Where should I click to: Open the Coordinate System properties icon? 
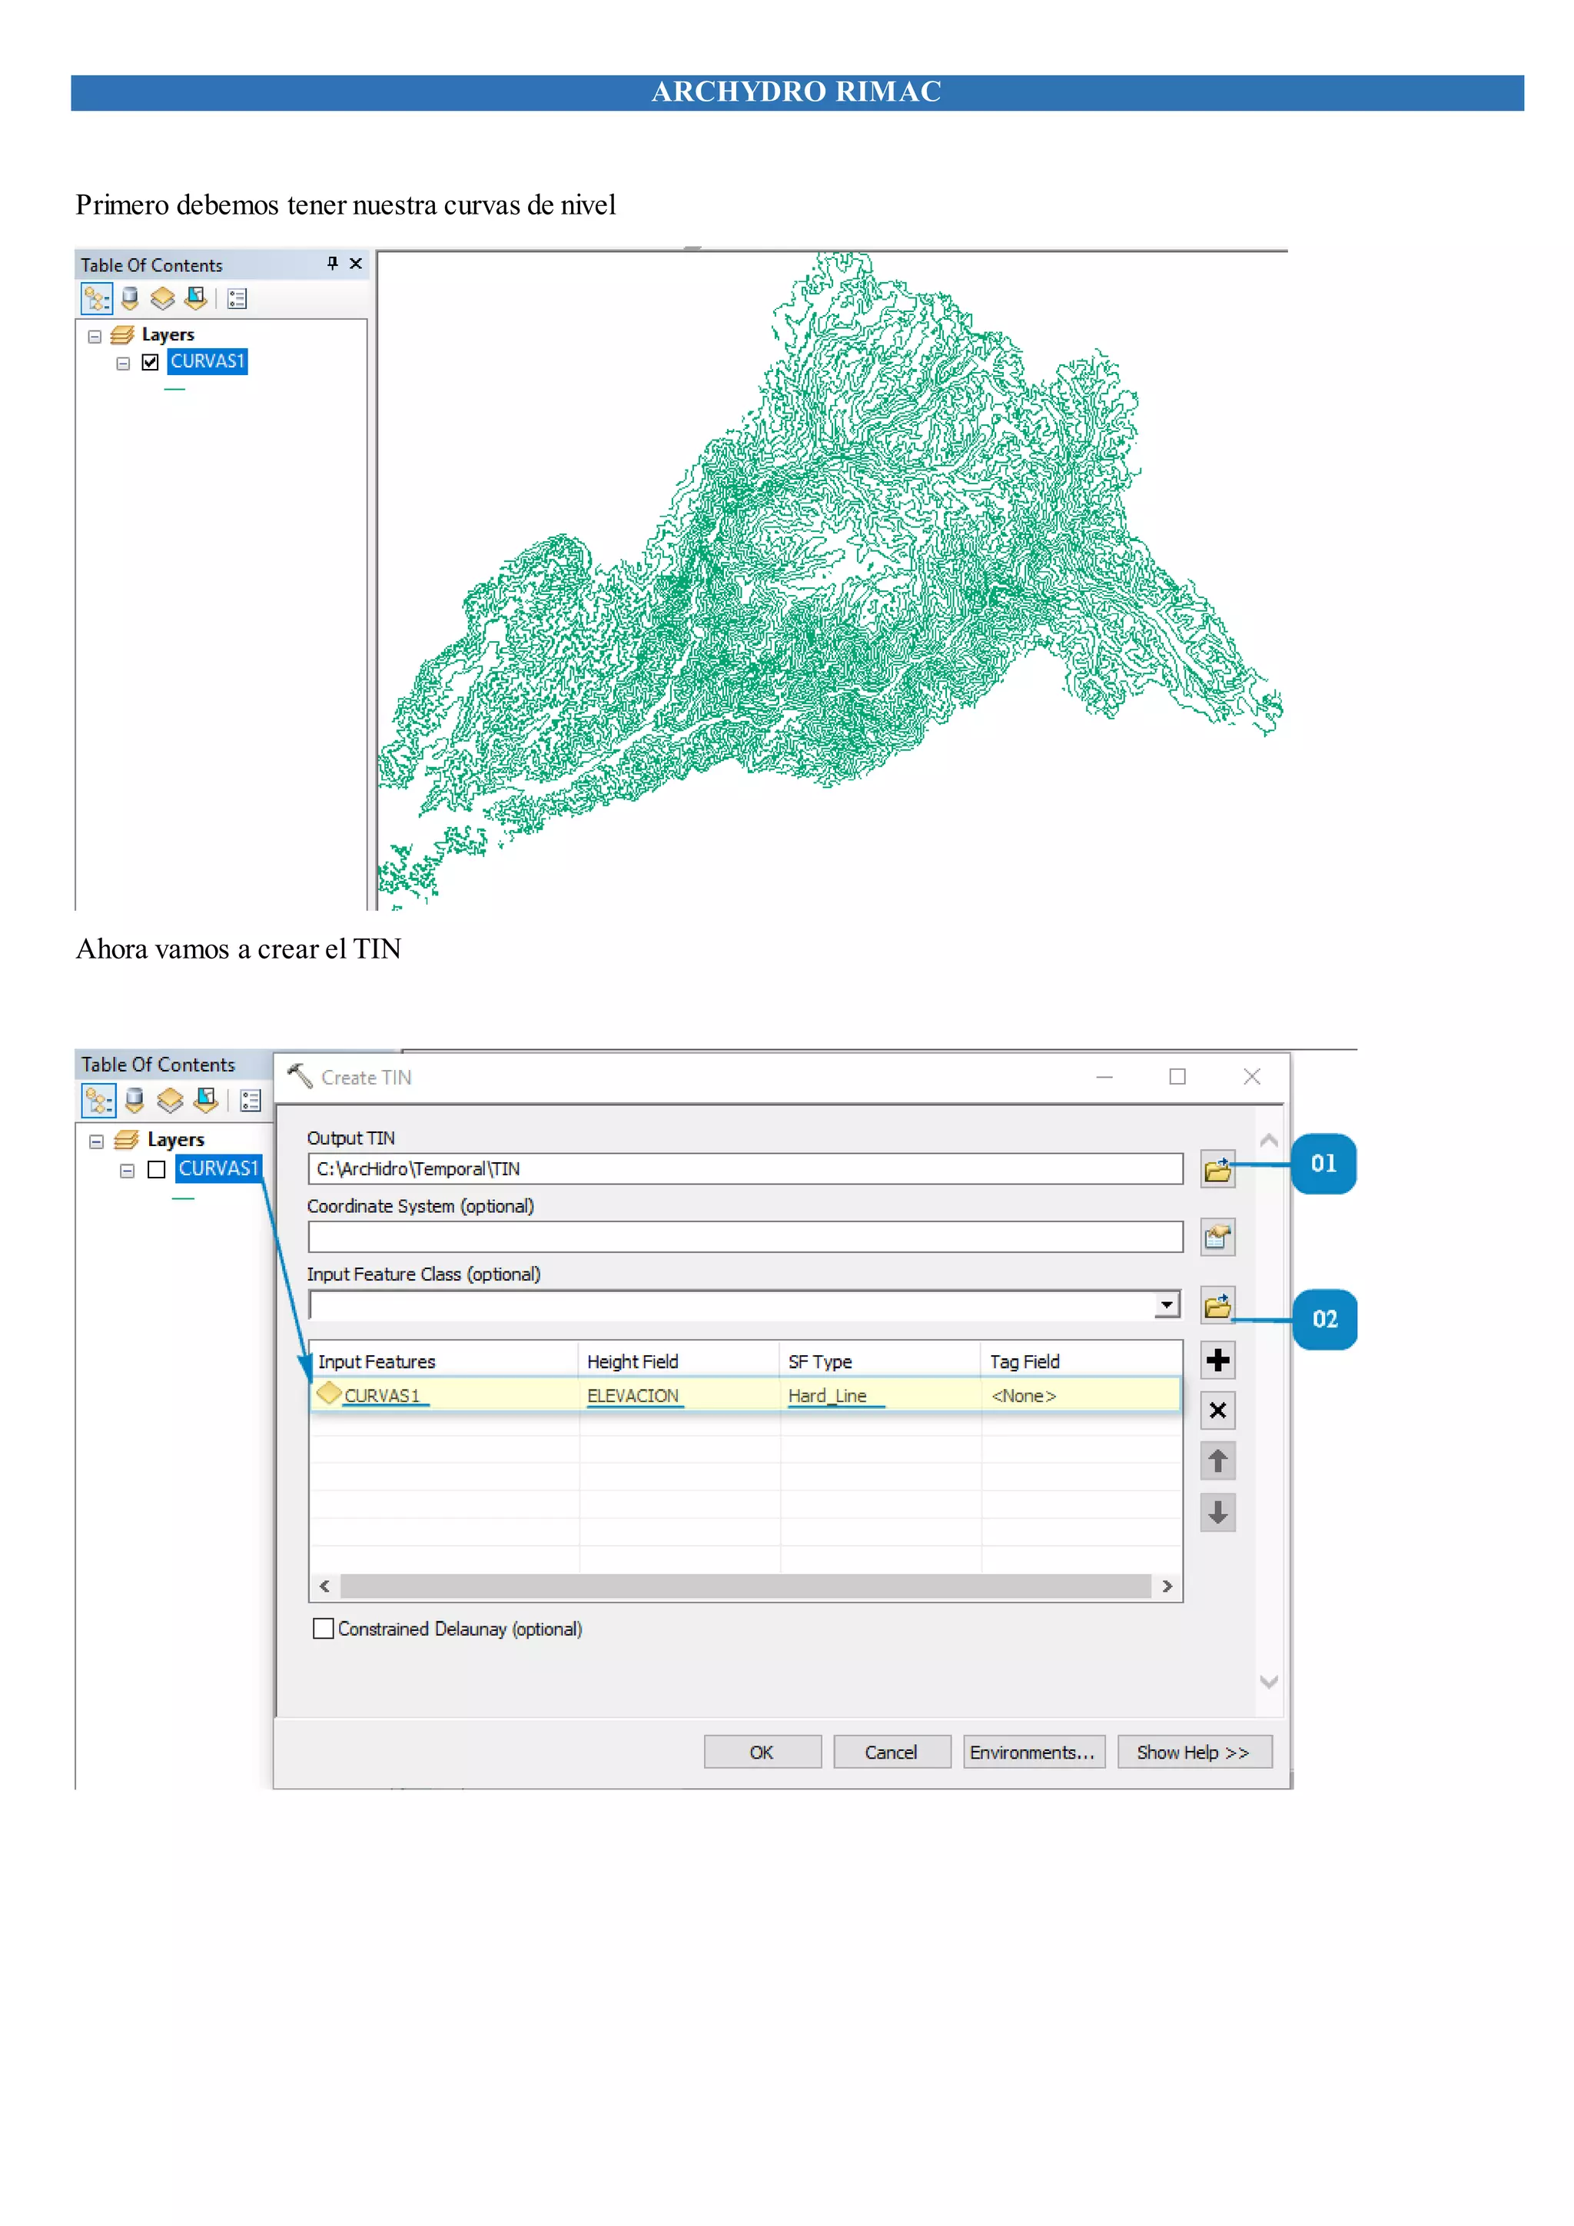click(1217, 1237)
